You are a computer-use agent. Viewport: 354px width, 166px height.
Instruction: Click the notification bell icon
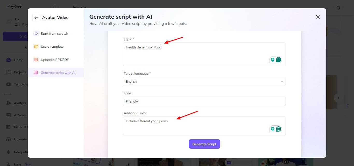click(338, 8)
